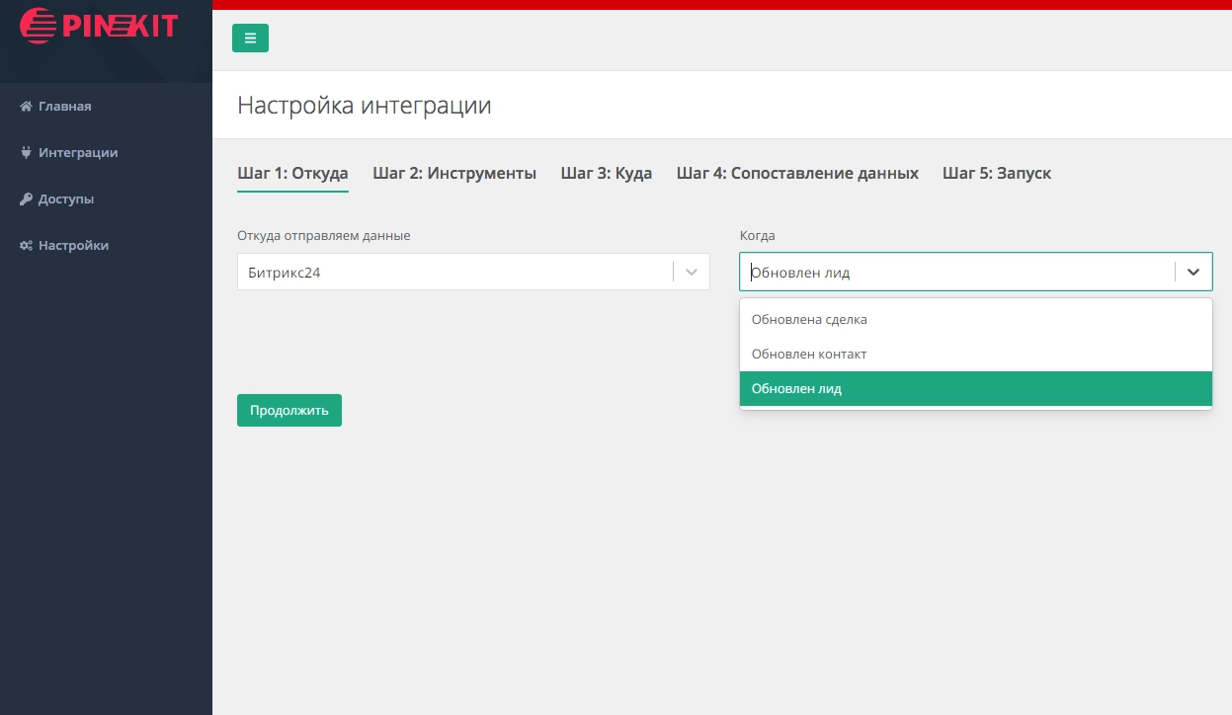This screenshot has width=1232, height=715.
Task: Click the home icon beside Главная
Action: 27,107
